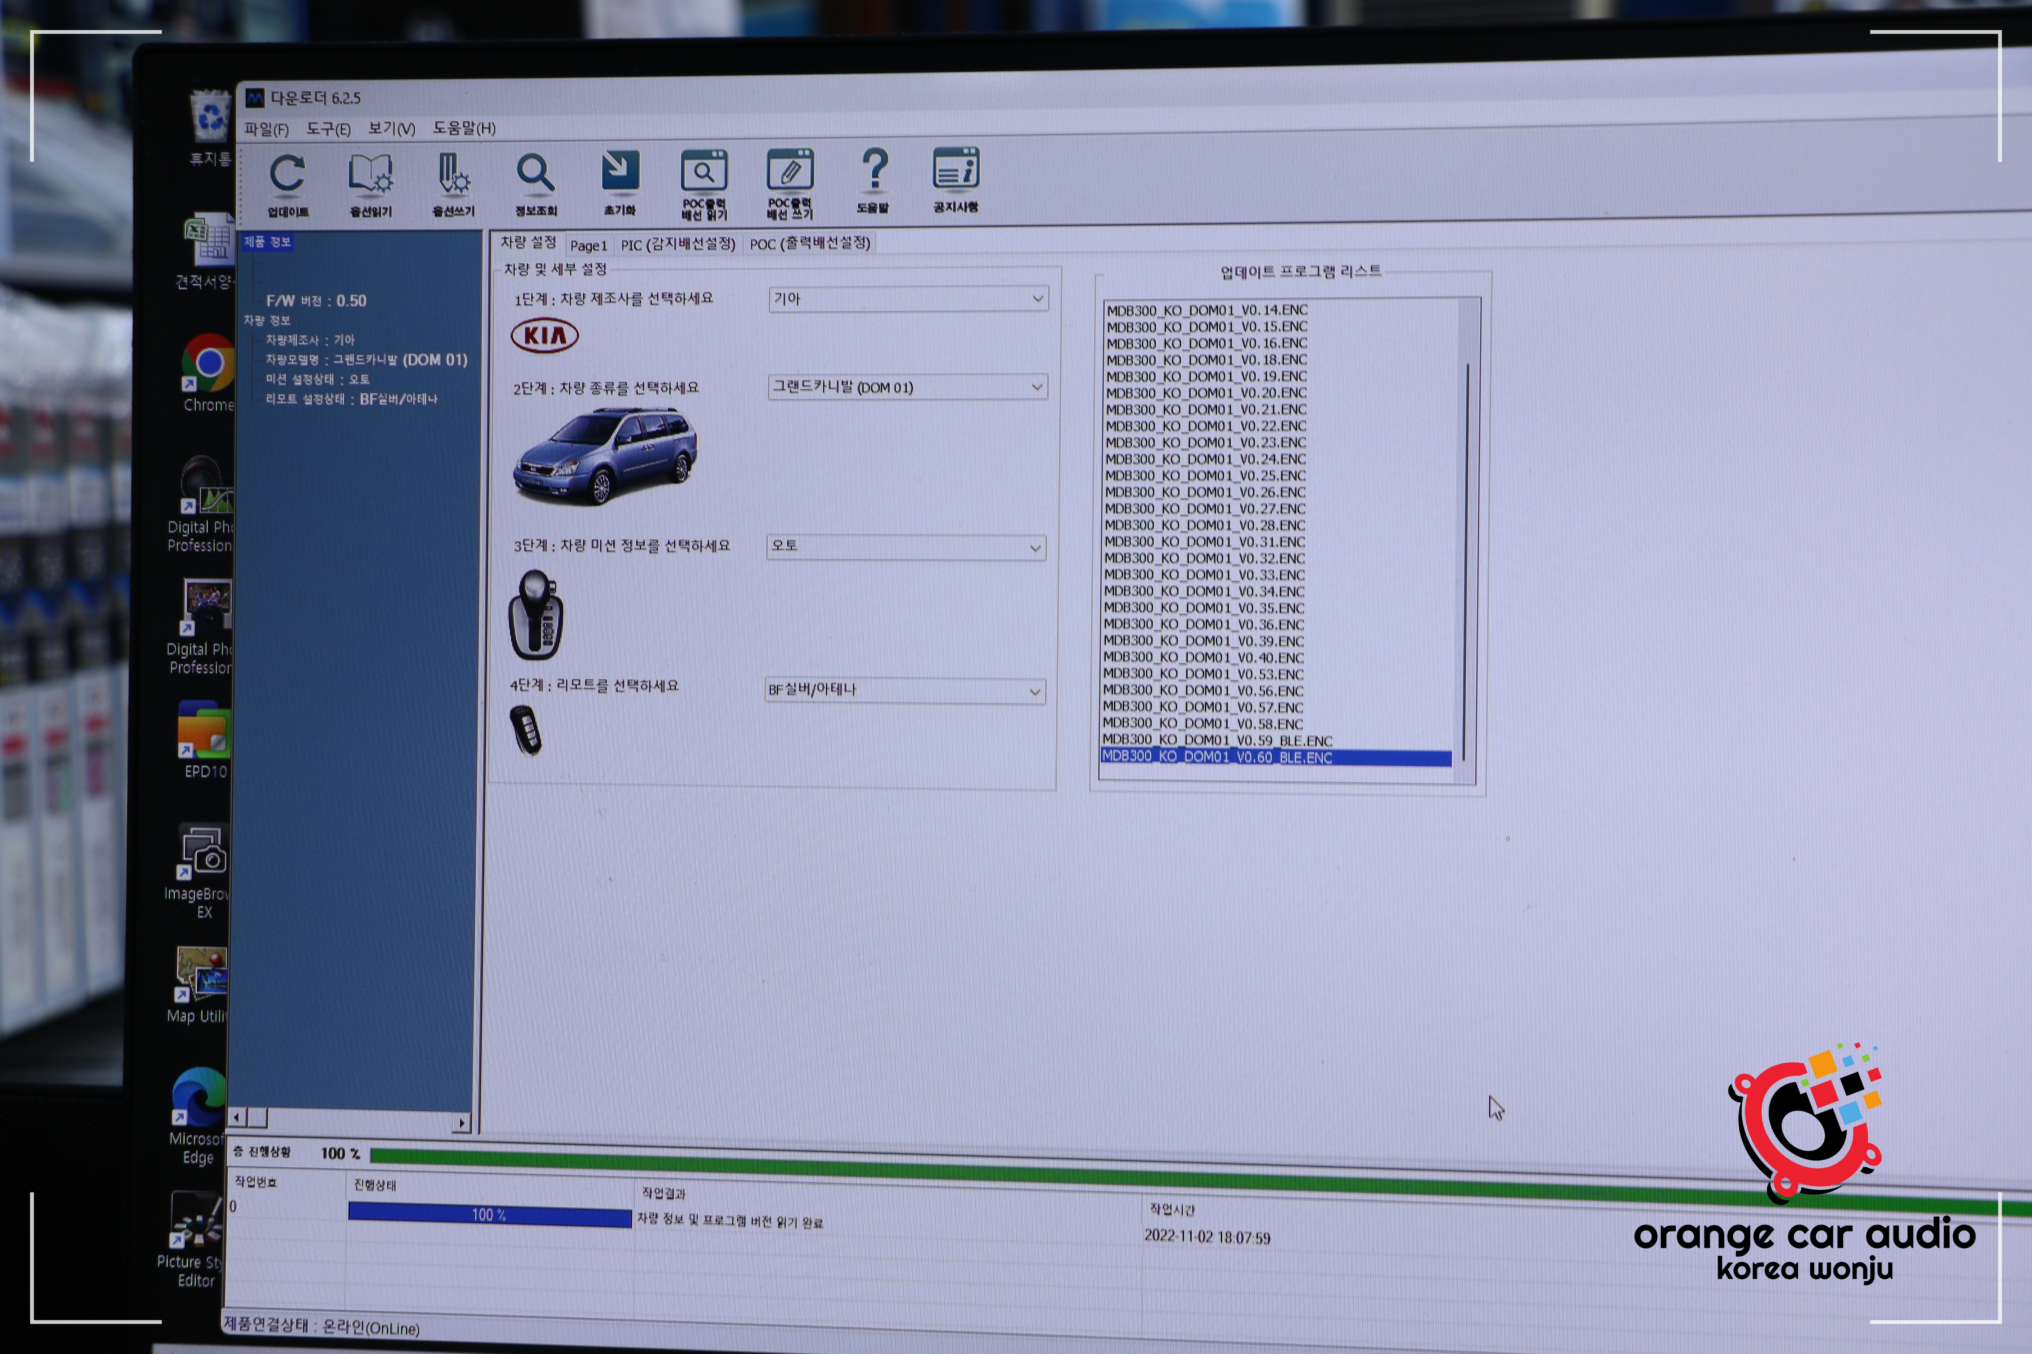Click the remote key fob image

click(525, 730)
